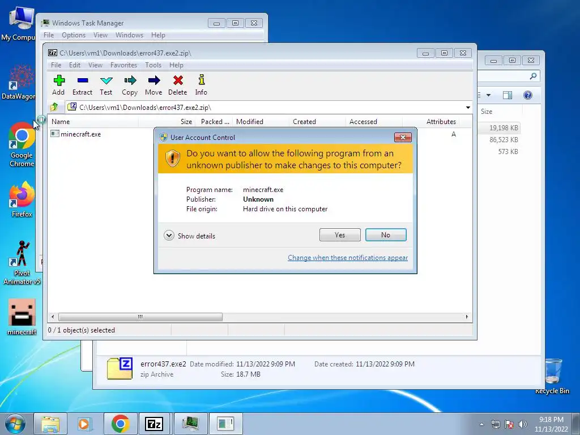Open Task Manager Windows menu
The width and height of the screenshot is (580, 435).
click(x=130, y=35)
